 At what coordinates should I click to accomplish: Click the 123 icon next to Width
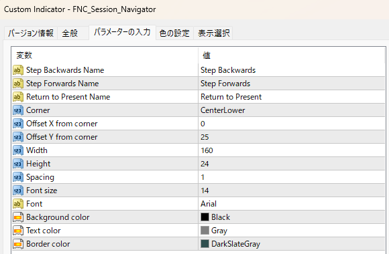(18, 150)
